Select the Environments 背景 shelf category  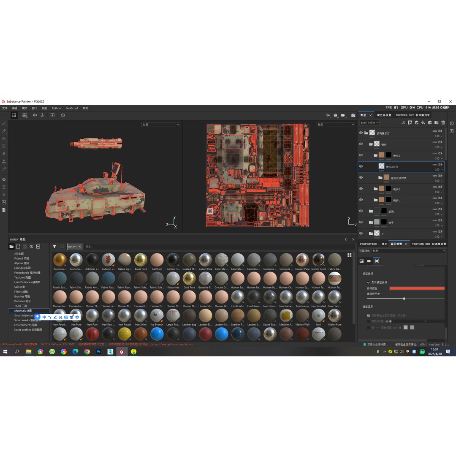[x=26, y=325]
